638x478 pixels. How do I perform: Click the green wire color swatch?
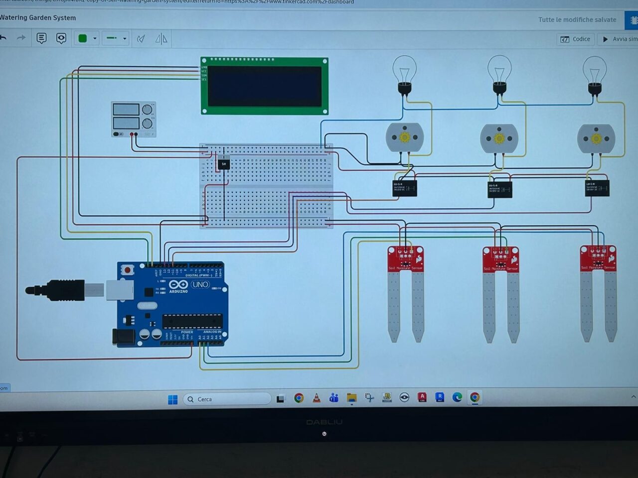coord(83,38)
